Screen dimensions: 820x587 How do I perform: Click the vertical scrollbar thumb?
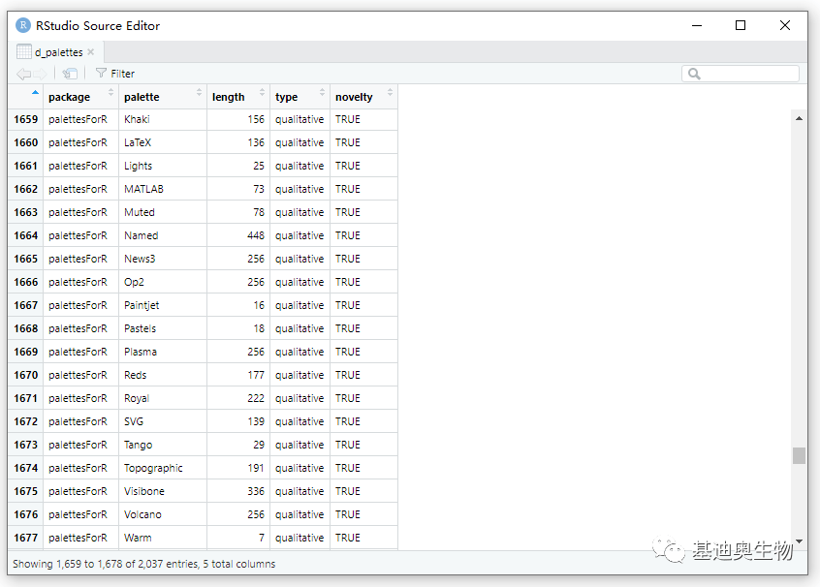coord(799,455)
